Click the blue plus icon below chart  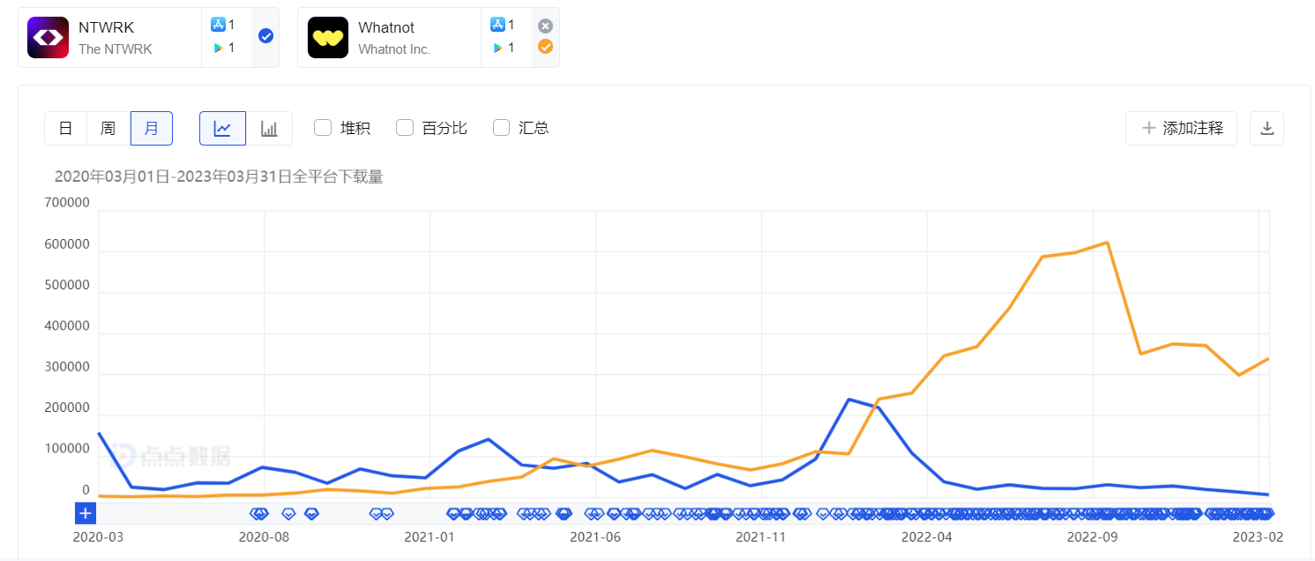(x=86, y=512)
